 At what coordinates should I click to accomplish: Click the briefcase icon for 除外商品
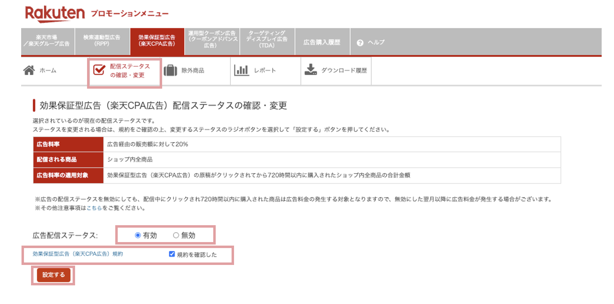(170, 70)
